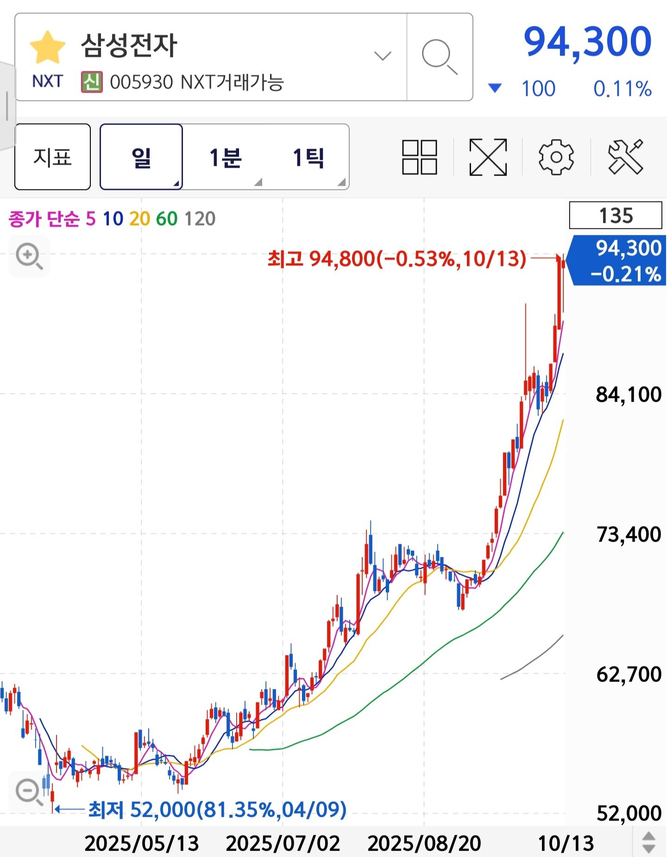Select the 1틱 one-tick chart tab
This screenshot has width=667, height=857.
[x=308, y=157]
